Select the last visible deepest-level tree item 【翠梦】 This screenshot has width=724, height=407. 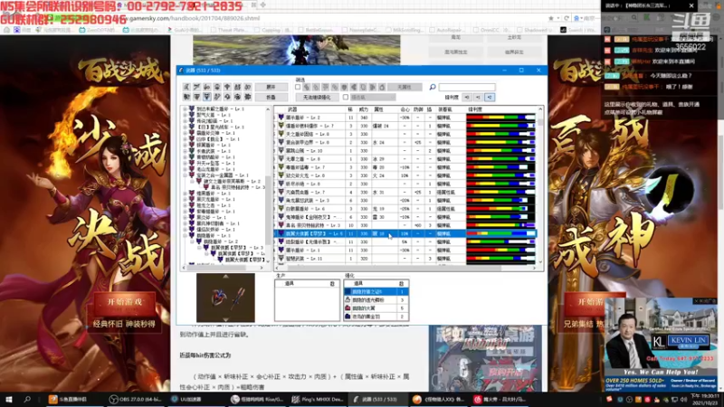(x=244, y=260)
